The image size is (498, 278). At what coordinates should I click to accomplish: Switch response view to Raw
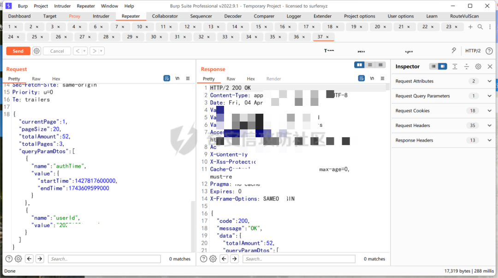[231, 79]
